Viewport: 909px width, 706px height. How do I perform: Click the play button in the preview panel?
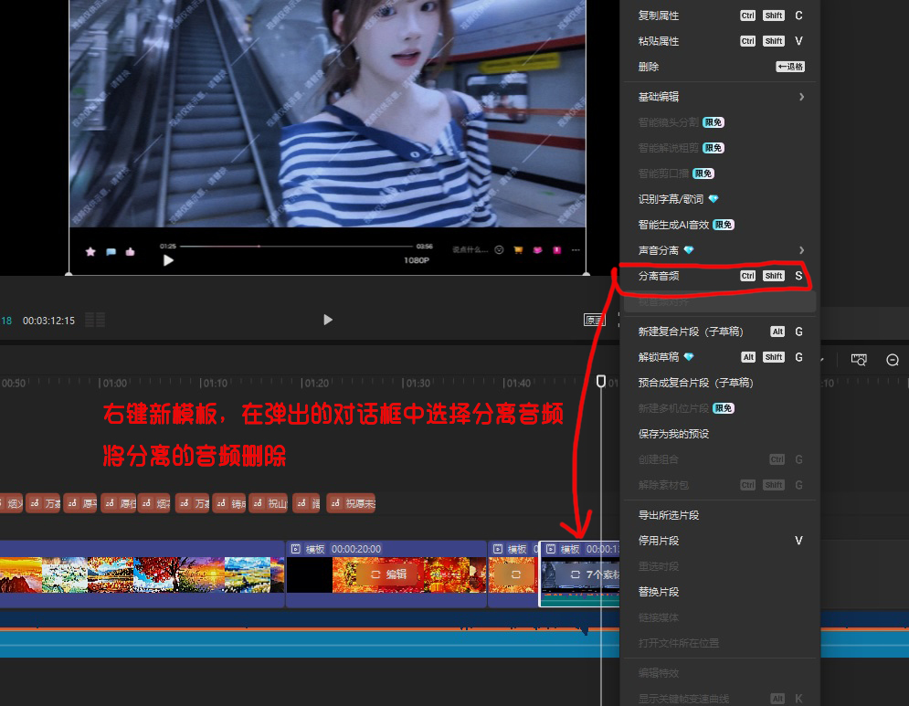coord(328,320)
